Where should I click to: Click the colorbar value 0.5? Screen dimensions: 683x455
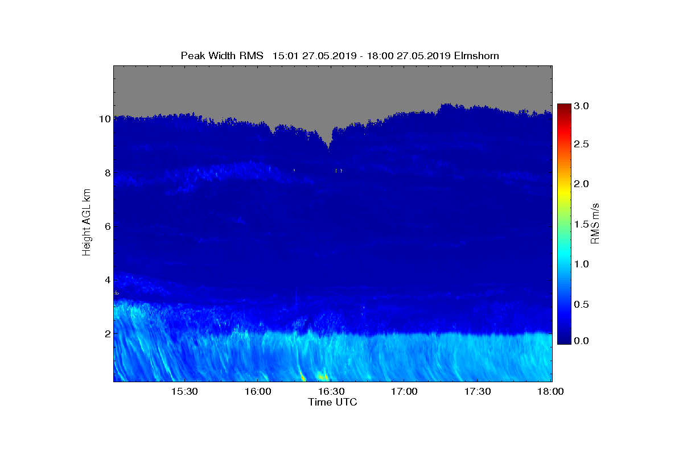coord(582,304)
